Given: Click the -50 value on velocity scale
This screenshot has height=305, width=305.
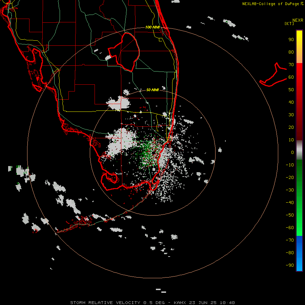Looking at the screenshot, I should (290, 215).
